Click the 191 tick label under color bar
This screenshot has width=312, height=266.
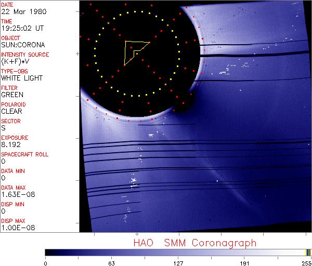[x=244, y=262]
